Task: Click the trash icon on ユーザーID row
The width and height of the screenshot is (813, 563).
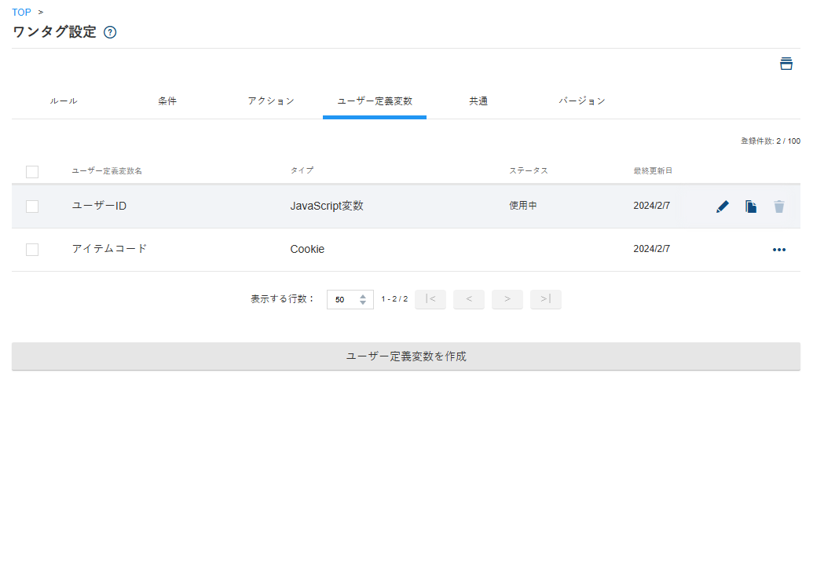Action: click(x=778, y=207)
